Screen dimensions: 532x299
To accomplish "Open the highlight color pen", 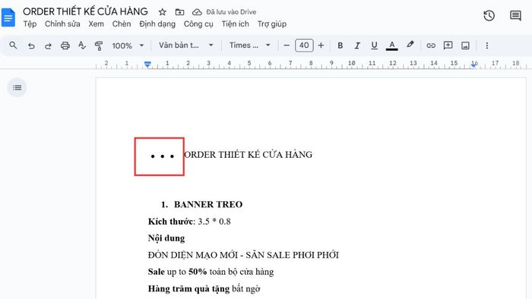I will (410, 45).
